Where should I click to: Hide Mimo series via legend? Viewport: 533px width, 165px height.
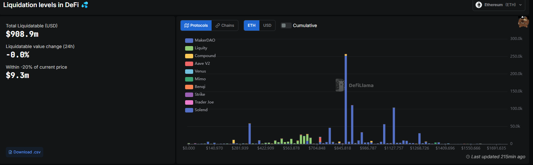coord(195,79)
